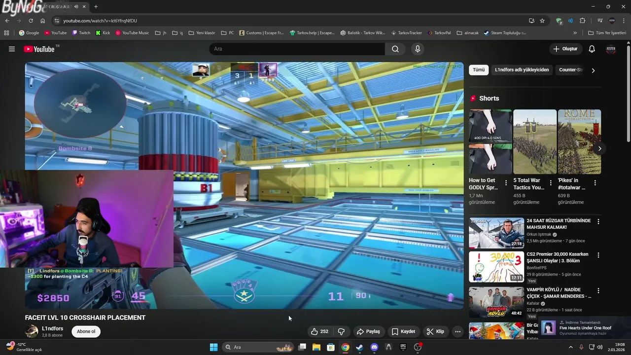Open the Twitch bookmark

81,33
